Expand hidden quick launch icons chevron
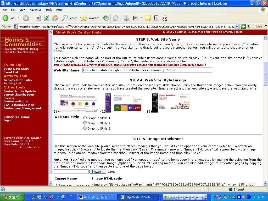This screenshot has height=201, width=268. click(x=71, y=196)
